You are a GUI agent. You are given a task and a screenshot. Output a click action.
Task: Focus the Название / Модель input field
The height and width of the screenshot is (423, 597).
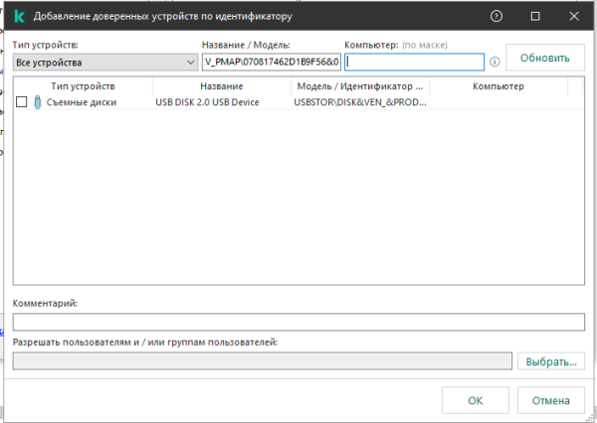271,62
